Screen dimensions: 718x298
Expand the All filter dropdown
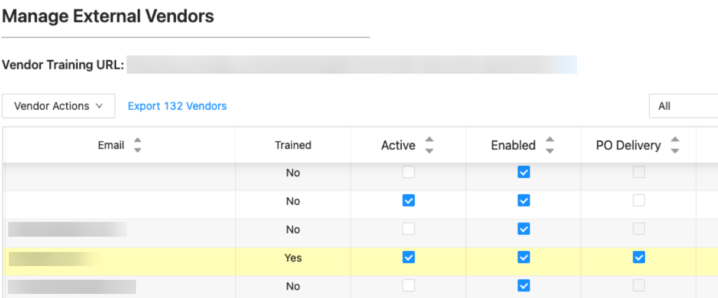tap(684, 106)
